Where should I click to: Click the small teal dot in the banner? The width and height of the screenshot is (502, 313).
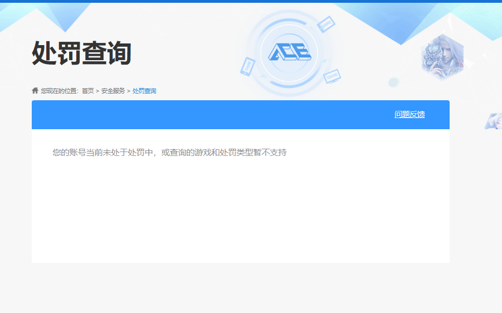pyautogui.click(x=394, y=82)
